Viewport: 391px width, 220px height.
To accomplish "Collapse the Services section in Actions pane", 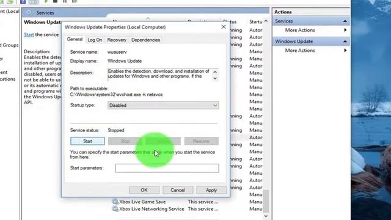I will tap(345, 21).
